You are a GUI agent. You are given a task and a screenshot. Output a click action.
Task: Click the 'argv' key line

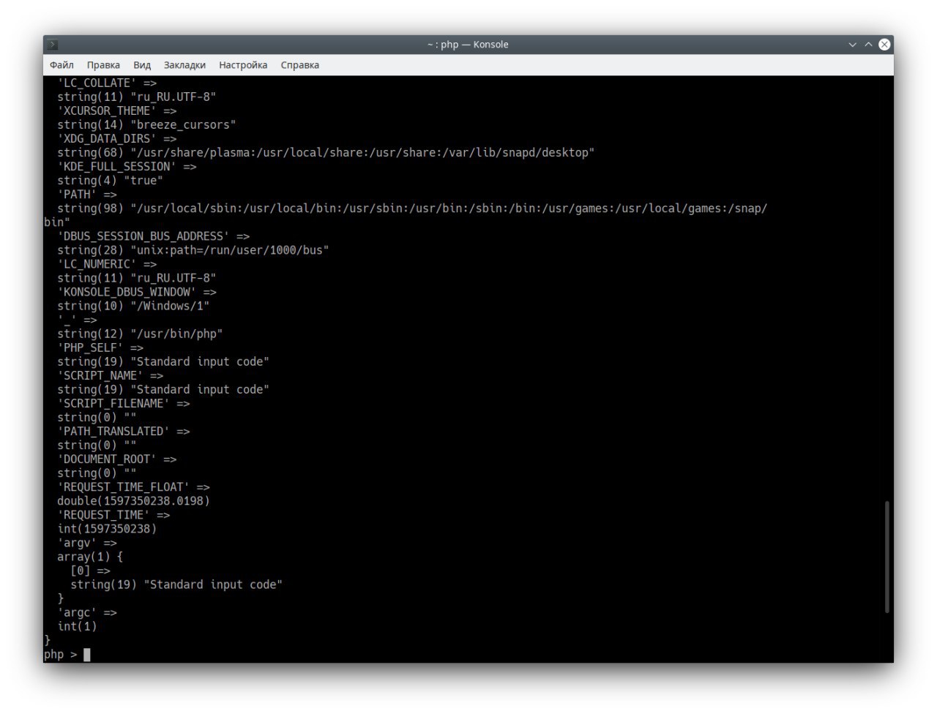tap(87, 543)
